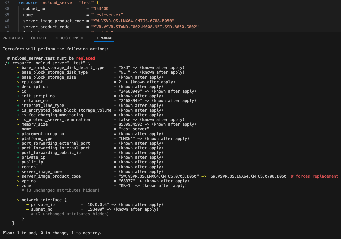The height and width of the screenshot is (239, 341).
Task: Open the OUTPUT panel tab
Action: [39, 38]
